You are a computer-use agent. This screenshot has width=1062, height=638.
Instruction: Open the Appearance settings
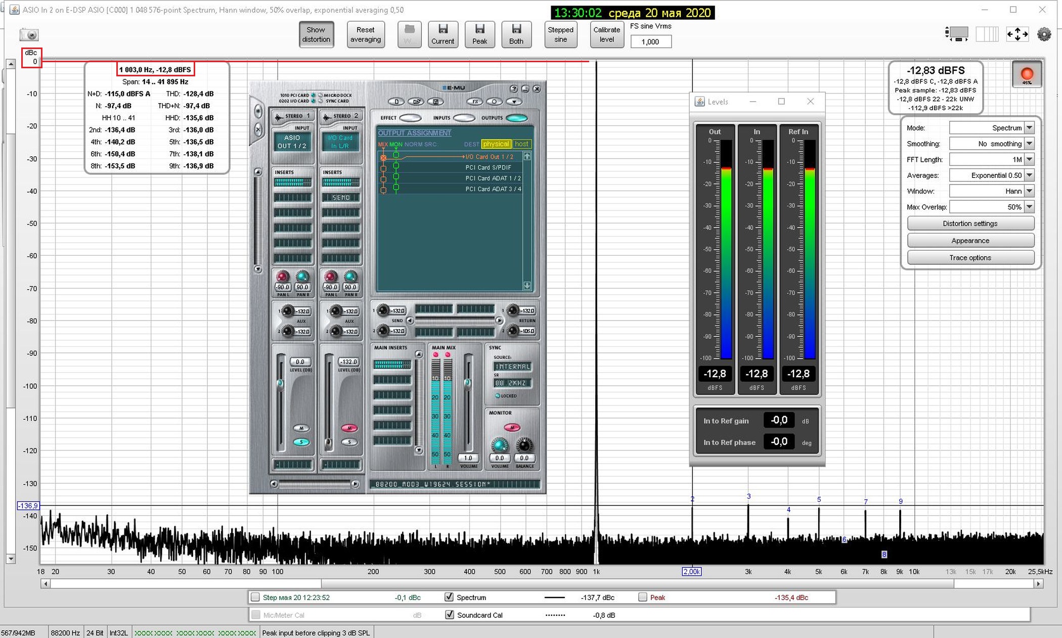coord(970,241)
